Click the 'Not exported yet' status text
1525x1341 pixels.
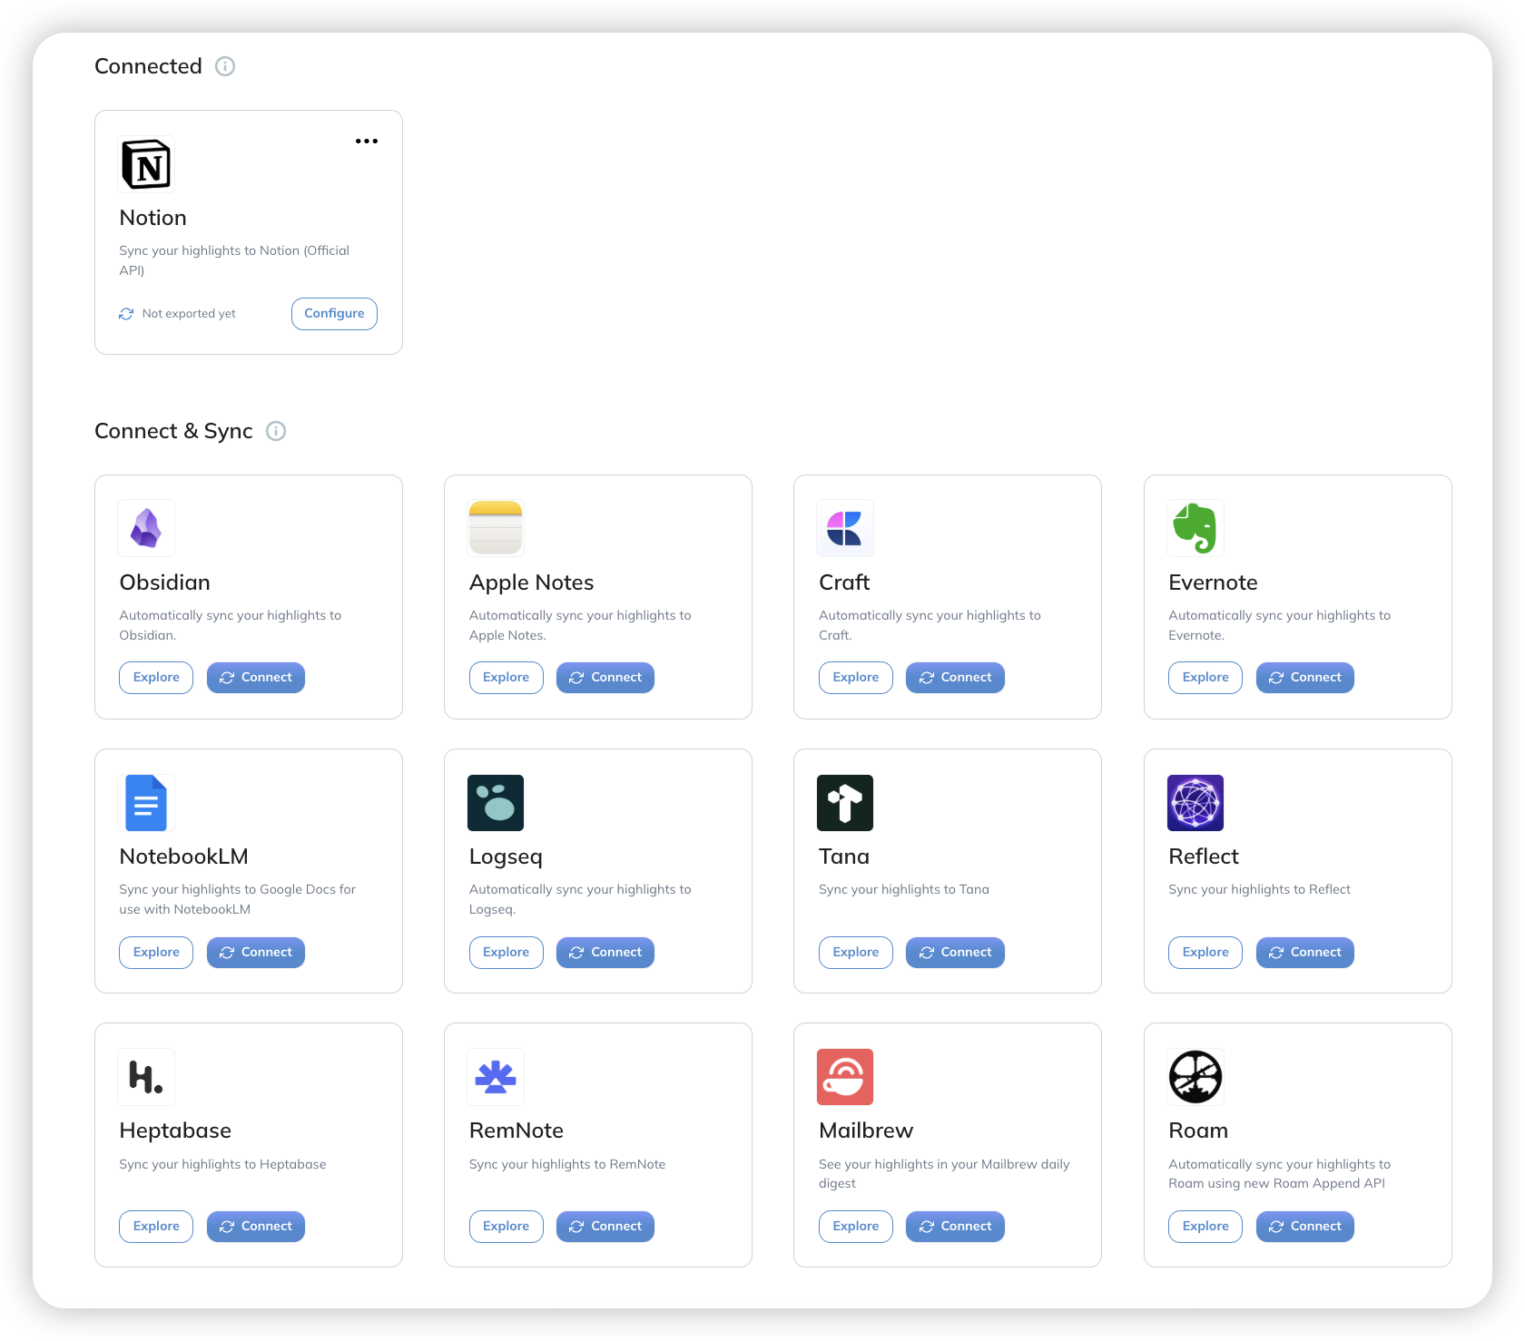click(189, 314)
